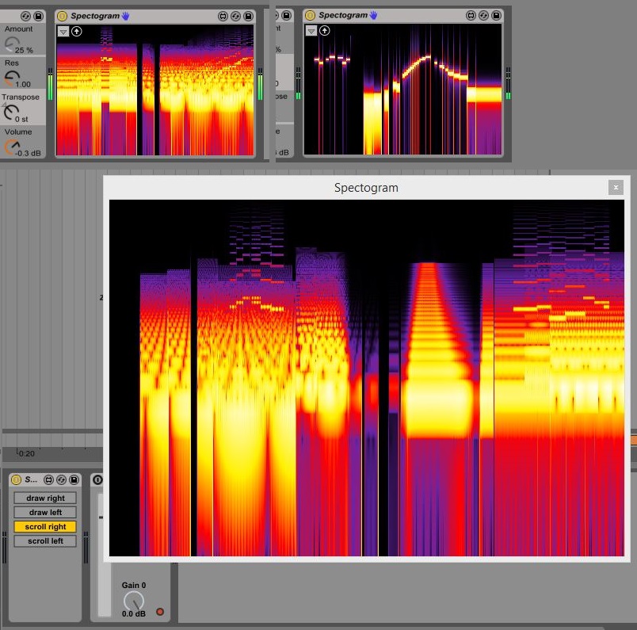
Task: Click the up-arrow circle in the second Spectogram
Action: pos(325,31)
